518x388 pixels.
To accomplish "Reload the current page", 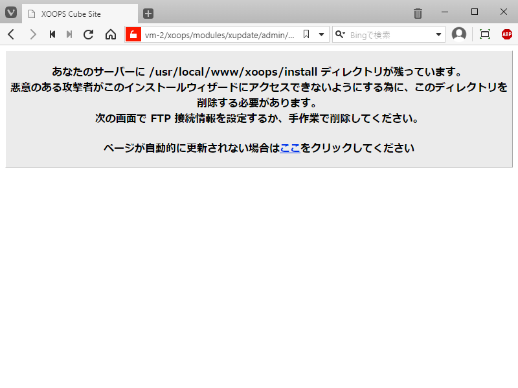I will [x=88, y=34].
